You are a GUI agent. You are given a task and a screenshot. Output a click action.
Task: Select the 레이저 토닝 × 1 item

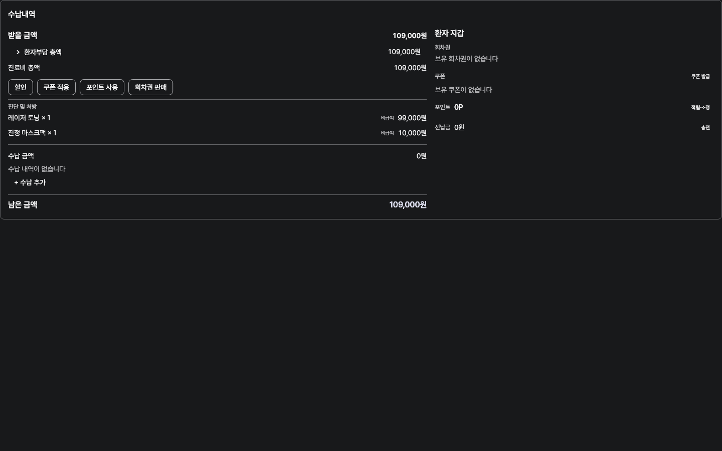point(29,118)
